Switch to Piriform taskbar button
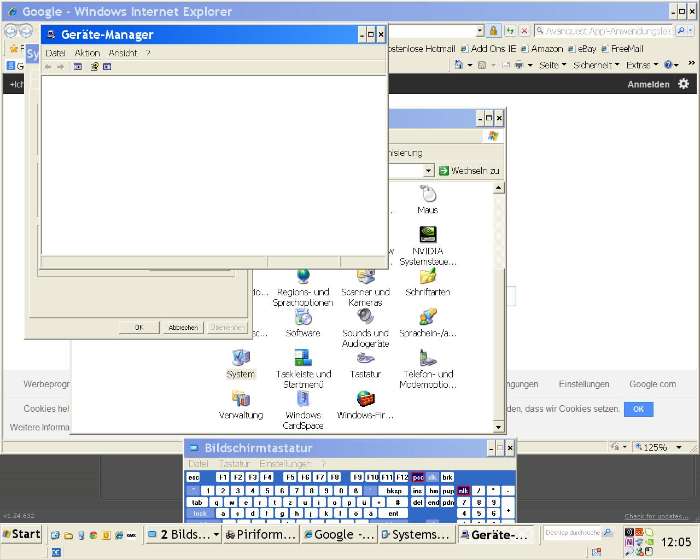The width and height of the screenshot is (700, 560). [261, 534]
